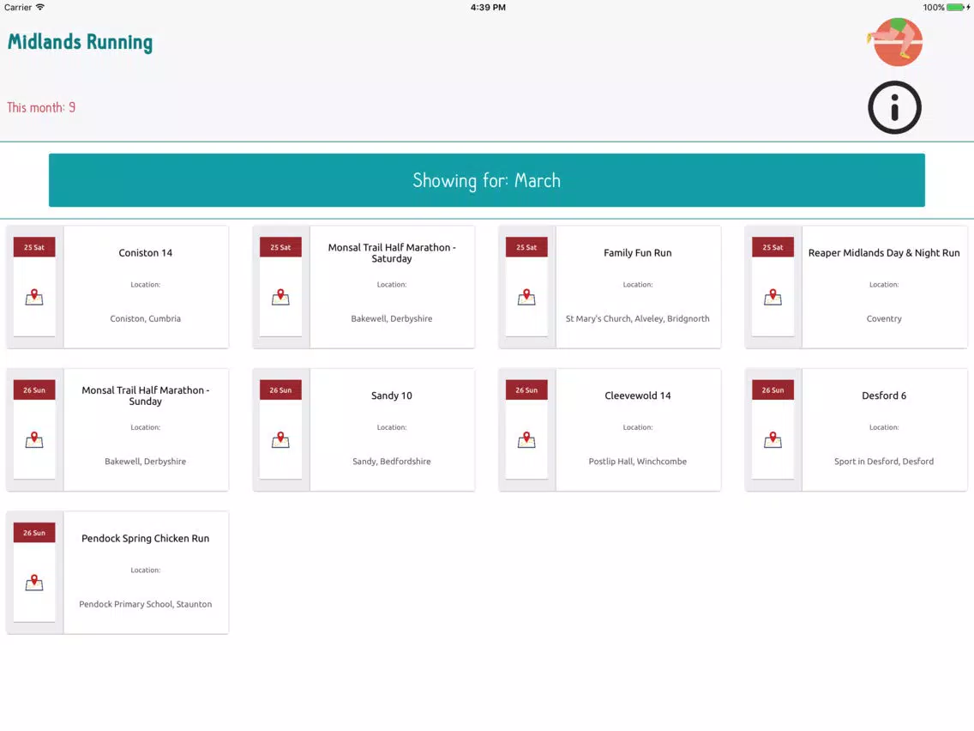The image size is (974, 731).
Task: Open map pin for Monsal Trail Saturday
Action: coord(280,297)
